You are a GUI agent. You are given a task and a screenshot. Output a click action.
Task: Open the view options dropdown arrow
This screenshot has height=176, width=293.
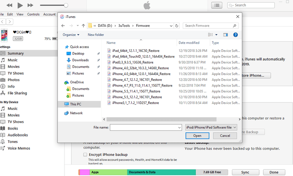[216, 35]
